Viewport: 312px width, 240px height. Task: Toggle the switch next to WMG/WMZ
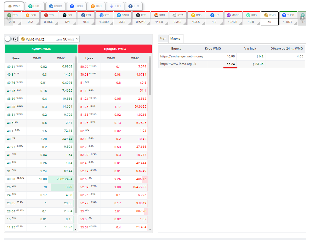point(8,39)
